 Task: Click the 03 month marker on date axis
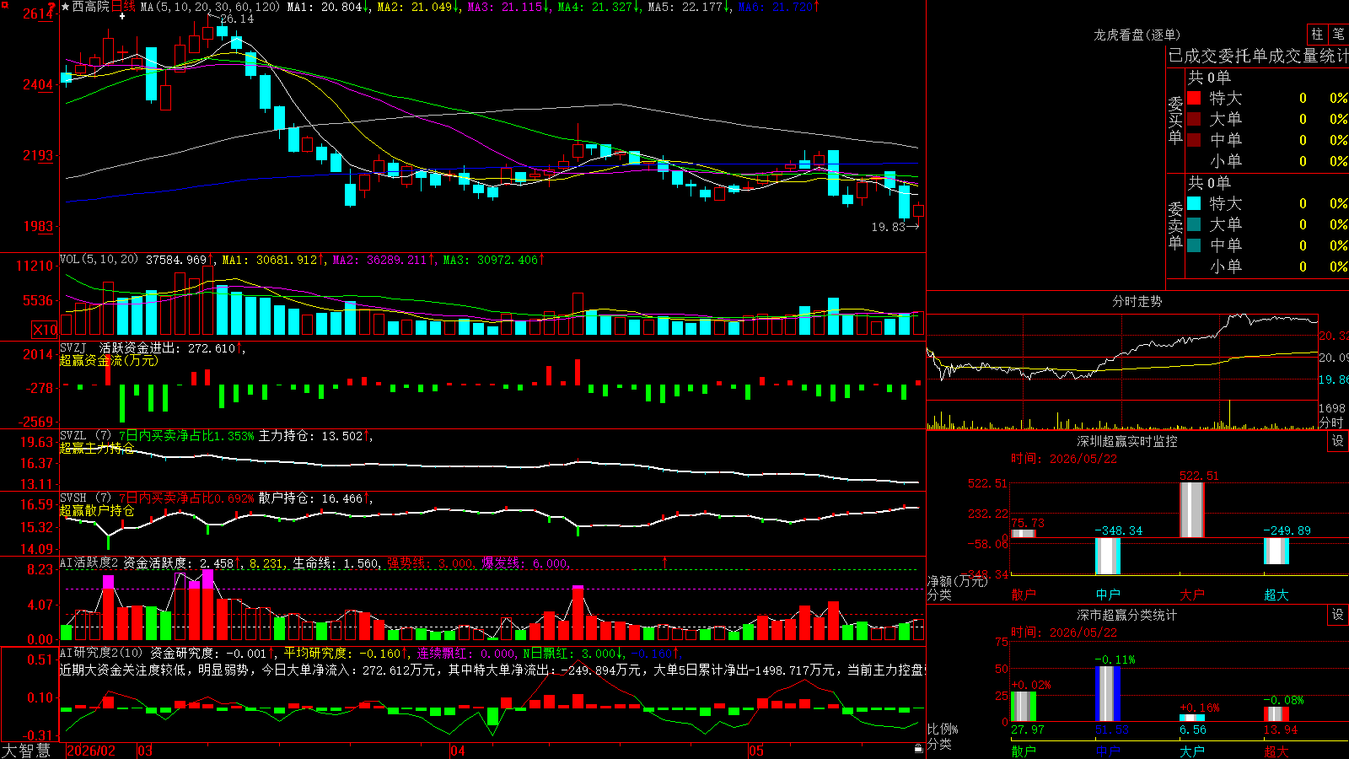pyautogui.click(x=145, y=751)
